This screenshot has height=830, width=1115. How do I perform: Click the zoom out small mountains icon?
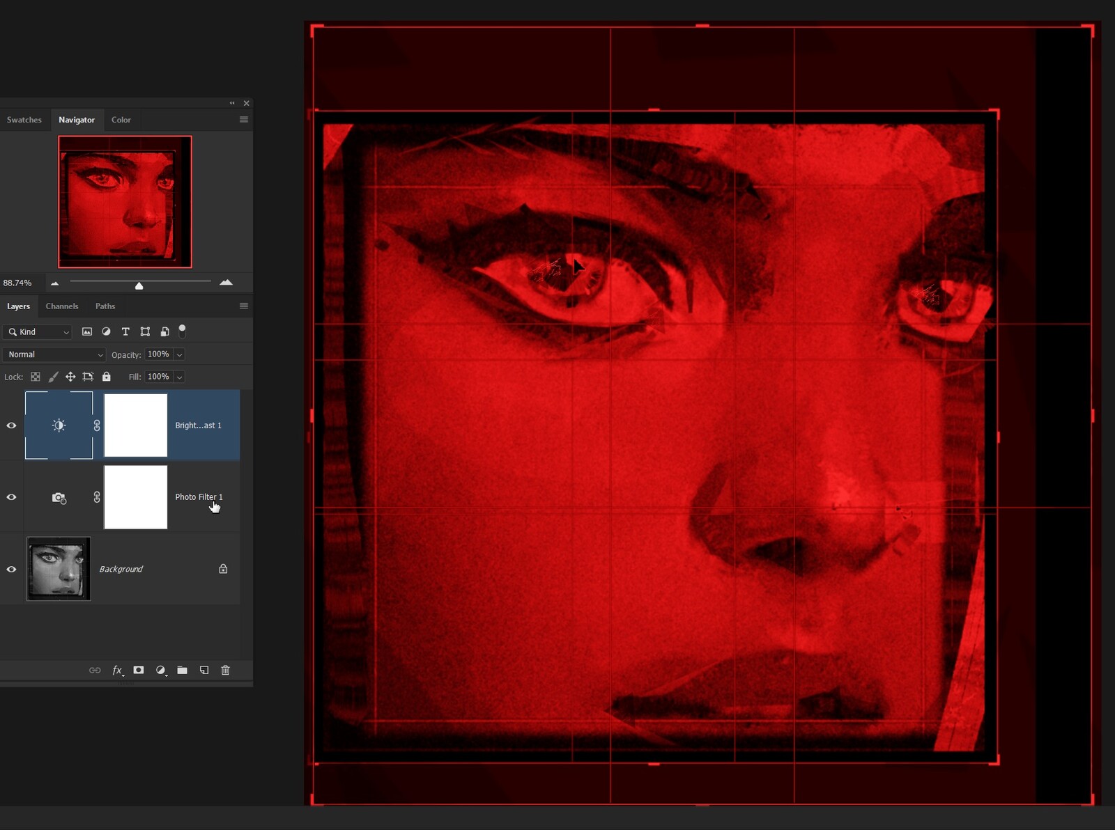54,283
